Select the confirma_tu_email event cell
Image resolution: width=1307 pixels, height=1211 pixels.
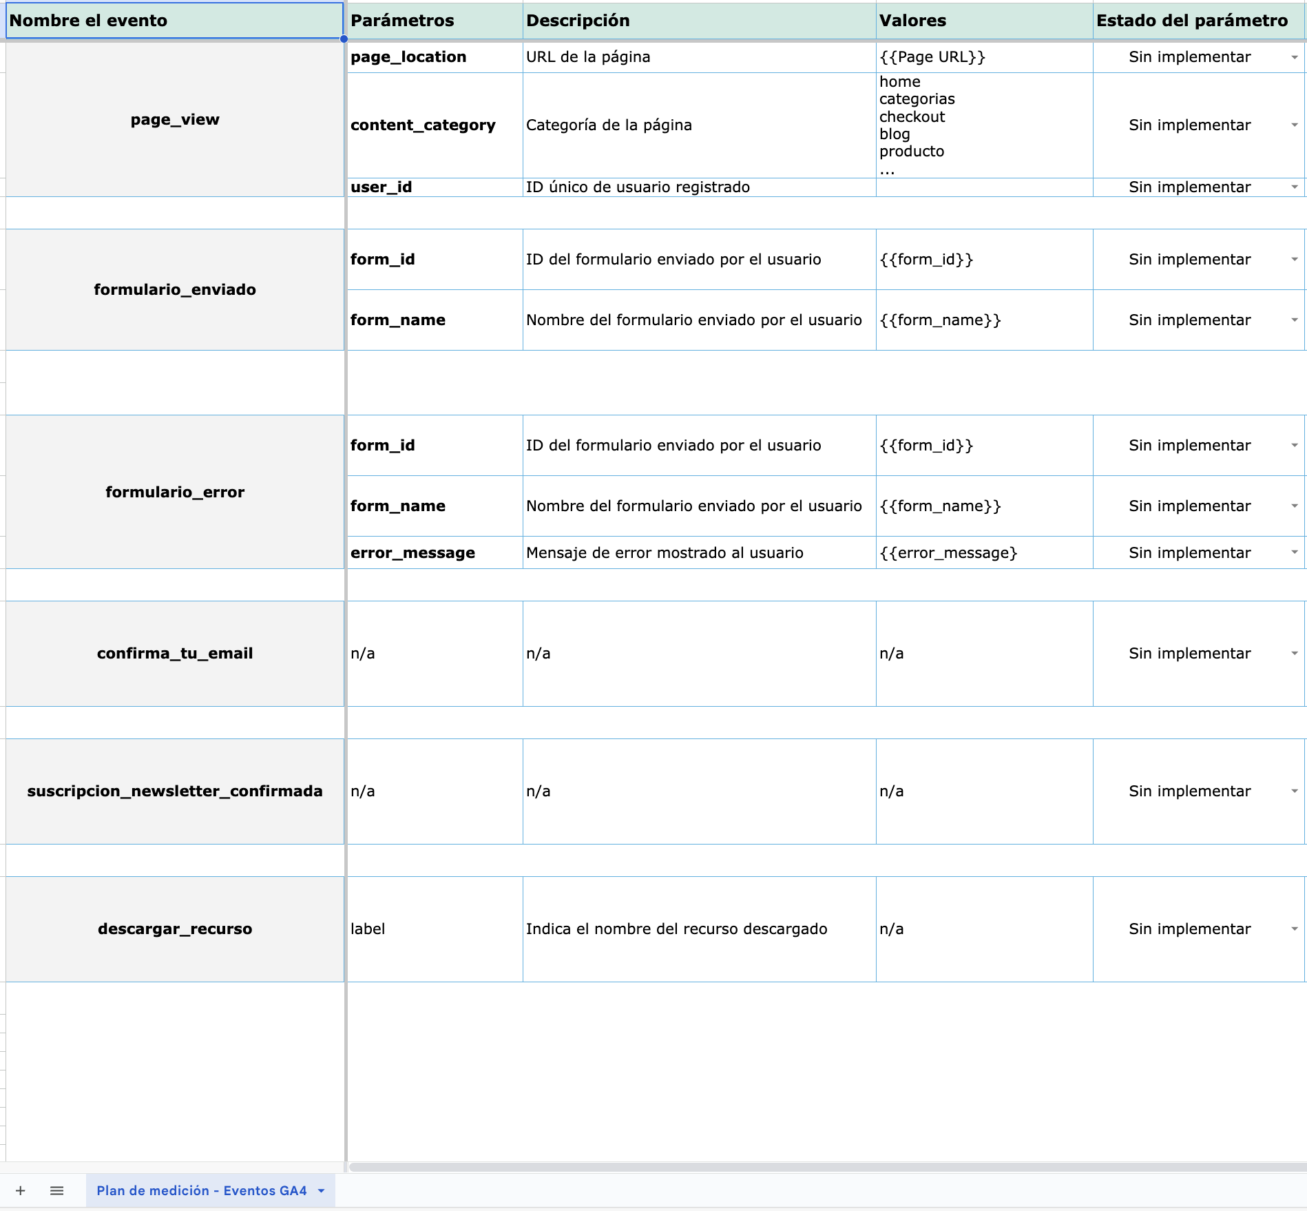(x=175, y=654)
